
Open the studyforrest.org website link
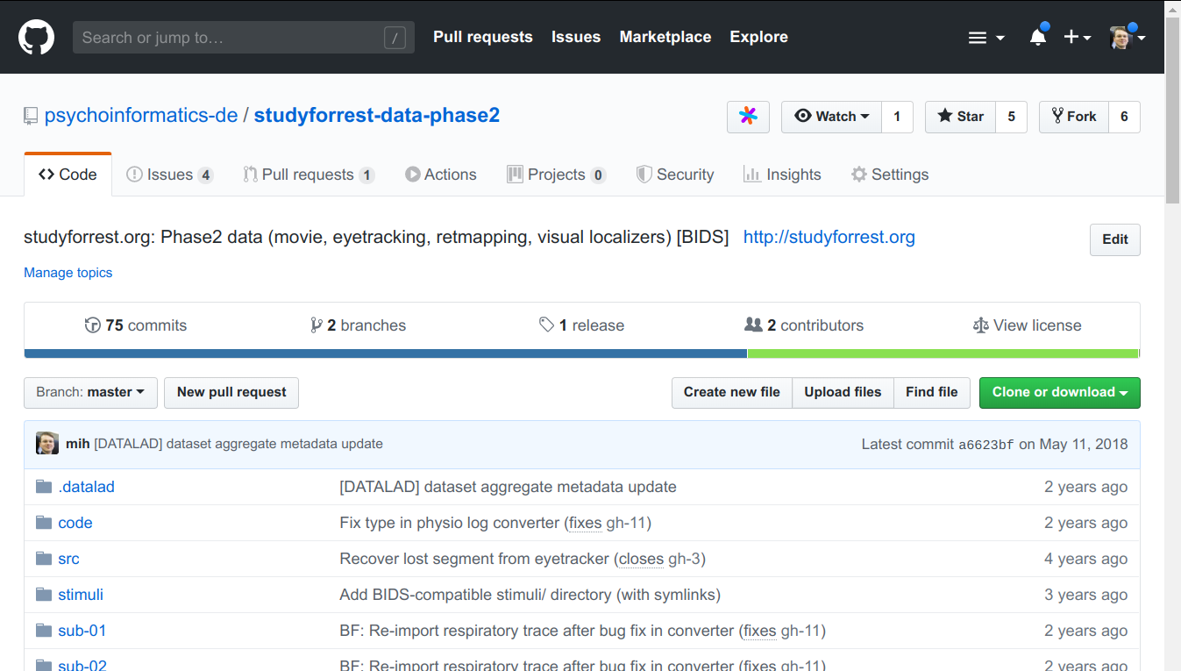tap(829, 237)
